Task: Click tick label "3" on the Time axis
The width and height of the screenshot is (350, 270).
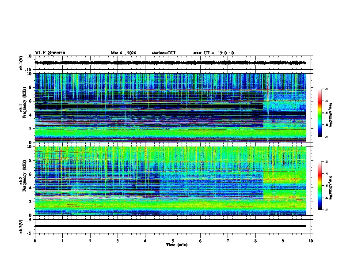Action: coord(118,241)
